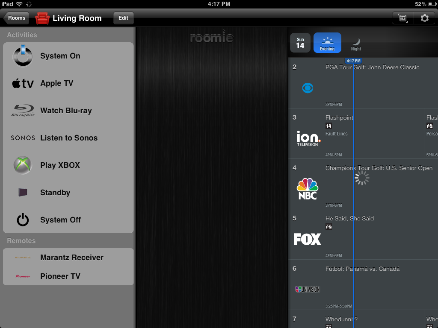The width and height of the screenshot is (438, 328).
Task: Open settings gear icon
Action: coord(424,18)
